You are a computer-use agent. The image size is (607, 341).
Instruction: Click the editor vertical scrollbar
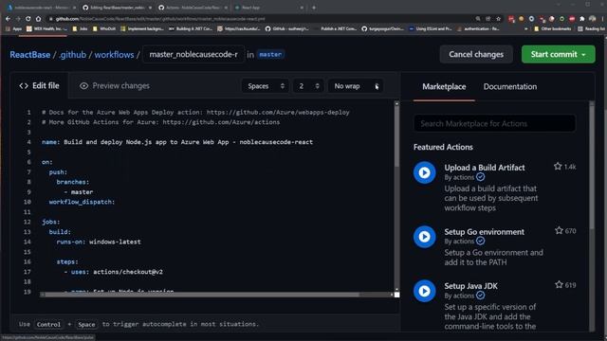pyautogui.click(x=396, y=137)
